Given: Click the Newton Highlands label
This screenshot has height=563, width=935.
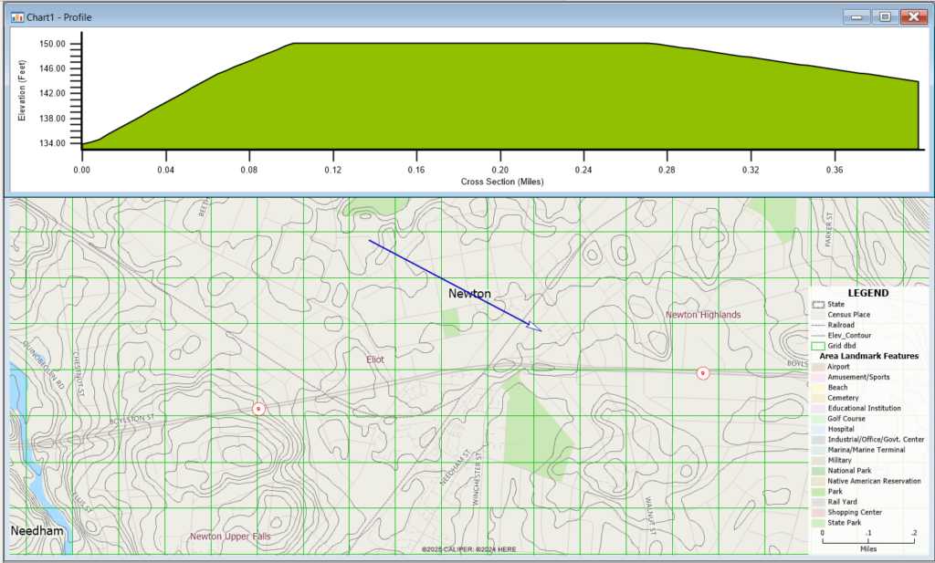Looking at the screenshot, I should [704, 314].
